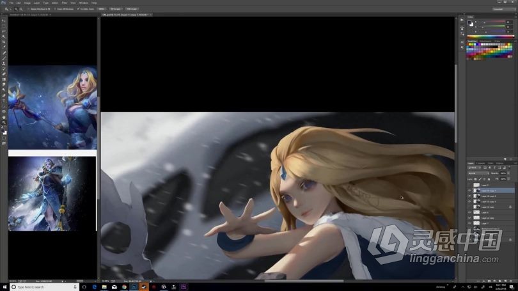This screenshot has height=291, width=518.
Task: Open the Essentials workspace dropdown
Action: [x=503, y=9]
